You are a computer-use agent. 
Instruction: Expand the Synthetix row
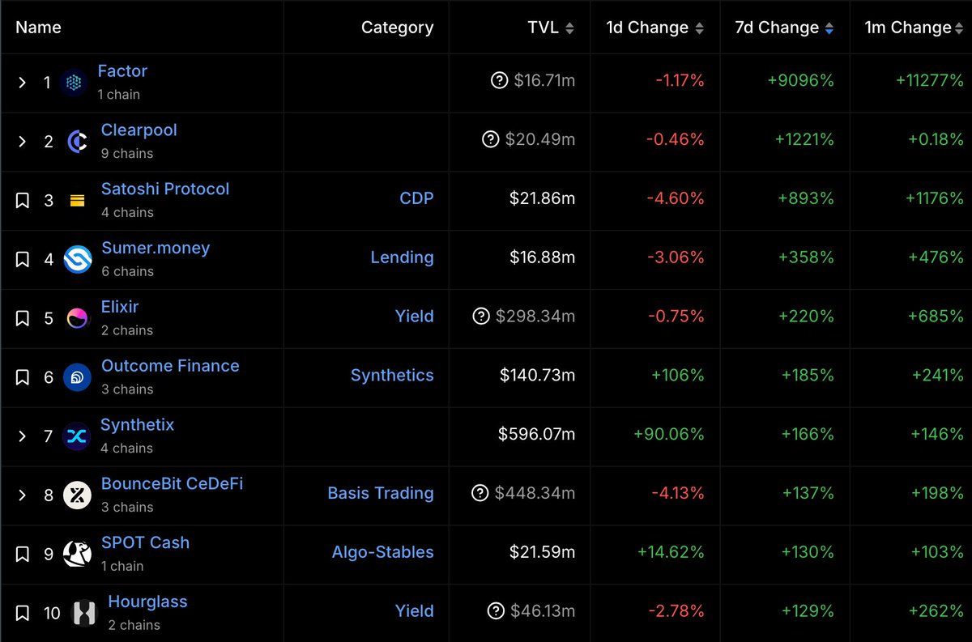[x=23, y=436]
